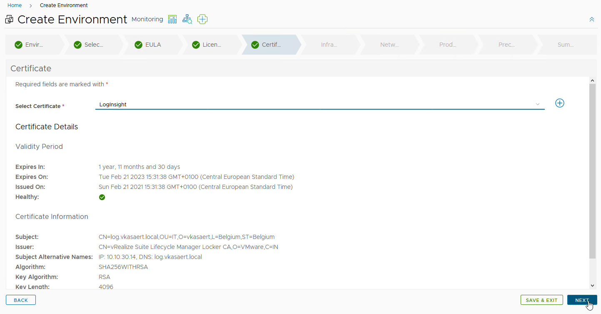Screen dimensions: 601x314
Task: Click the Create Environment title icon
Action: [9, 20]
